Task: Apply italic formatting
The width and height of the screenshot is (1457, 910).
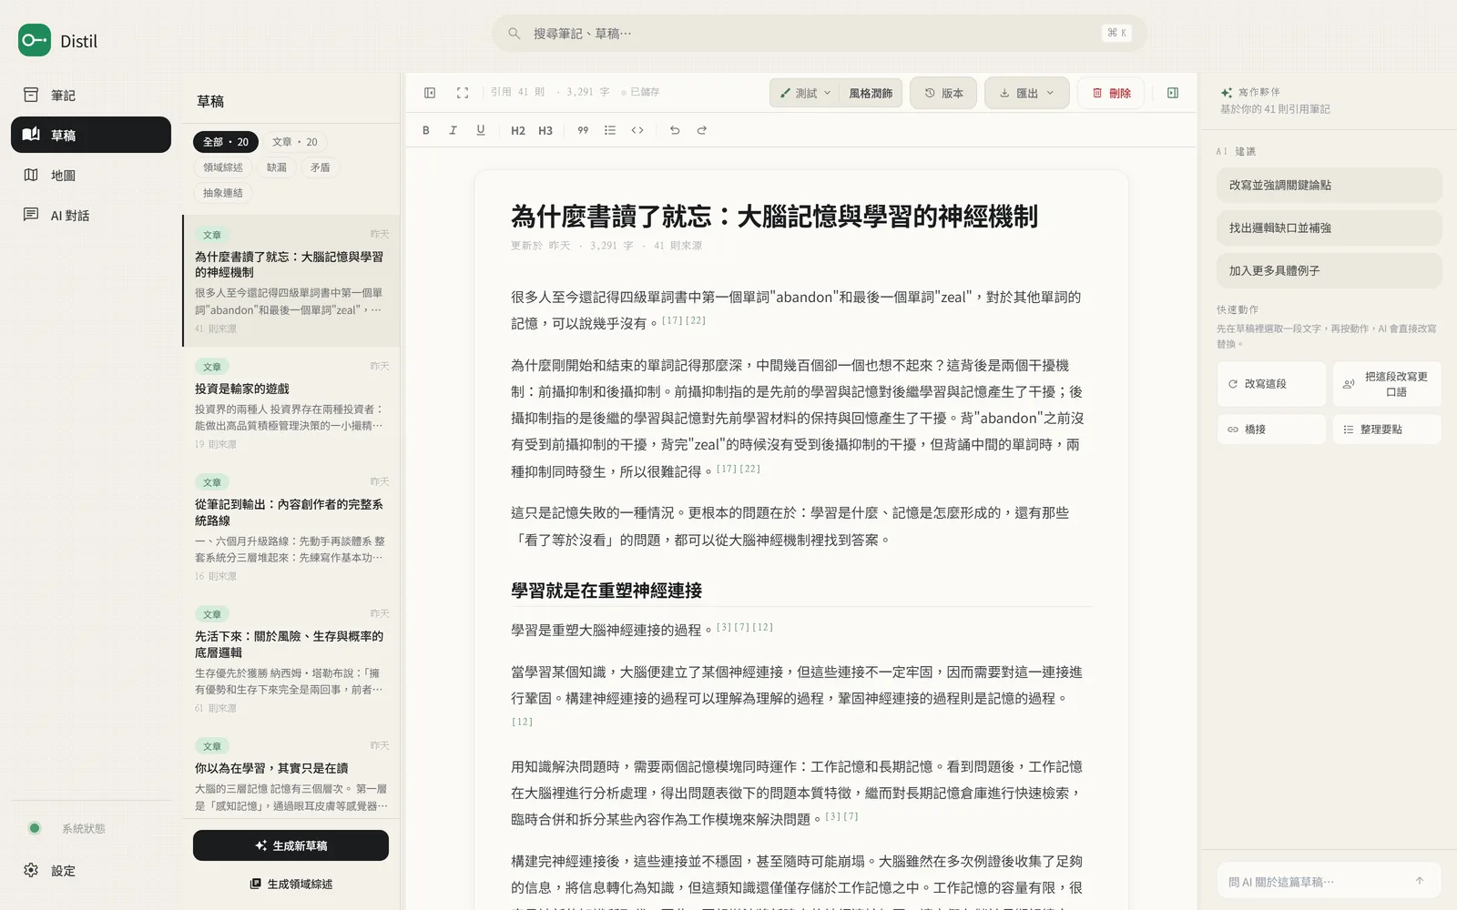Action: tap(453, 130)
